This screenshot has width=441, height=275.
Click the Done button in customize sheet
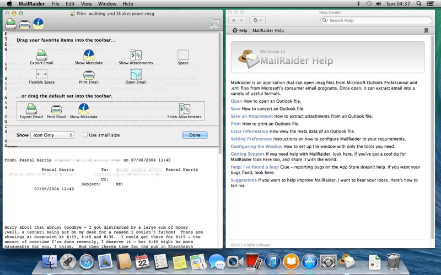click(x=195, y=135)
